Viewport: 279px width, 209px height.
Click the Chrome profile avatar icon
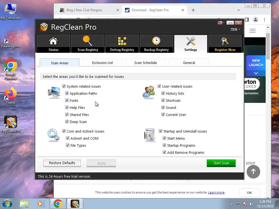256,20
